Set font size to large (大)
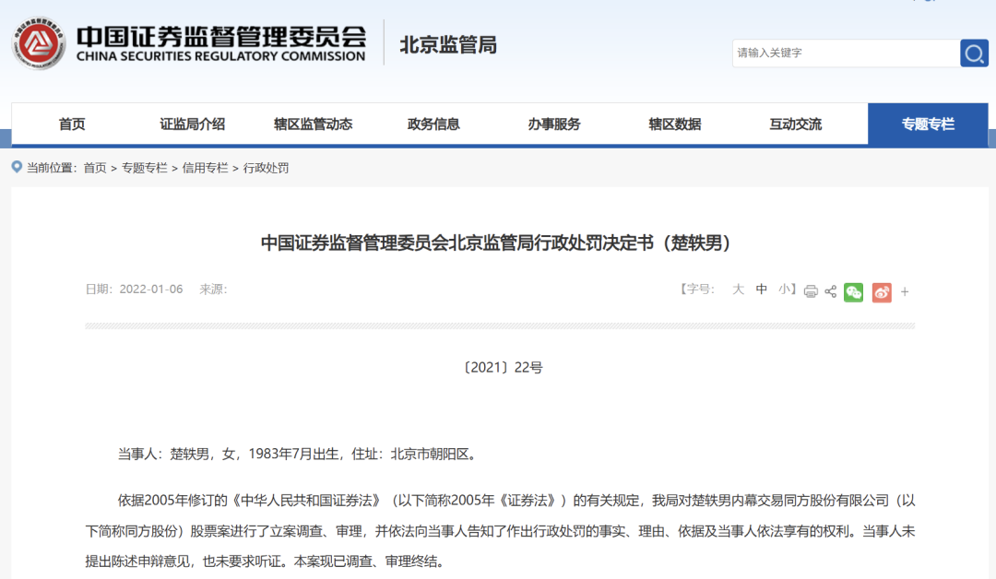This screenshot has height=579, width=996. tap(738, 289)
